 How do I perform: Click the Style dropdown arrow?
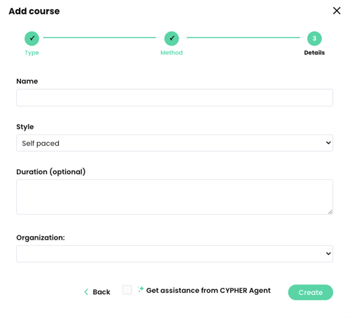click(x=328, y=143)
